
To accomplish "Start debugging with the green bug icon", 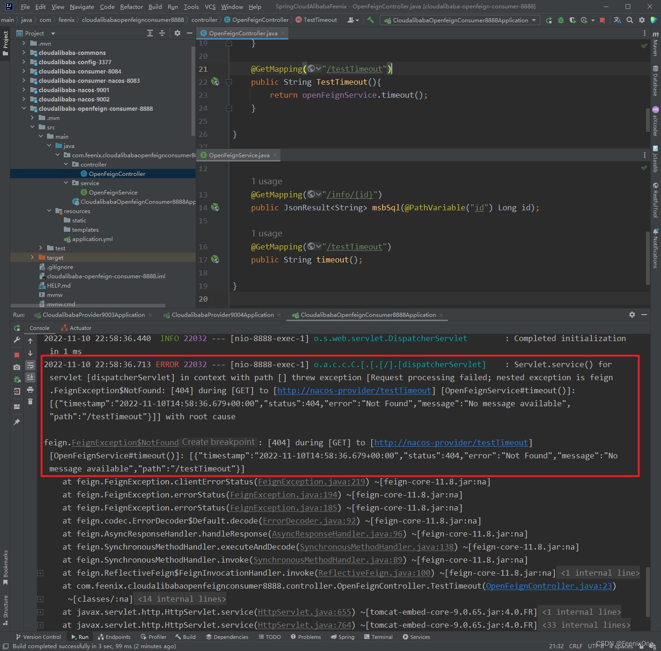I will [561, 20].
